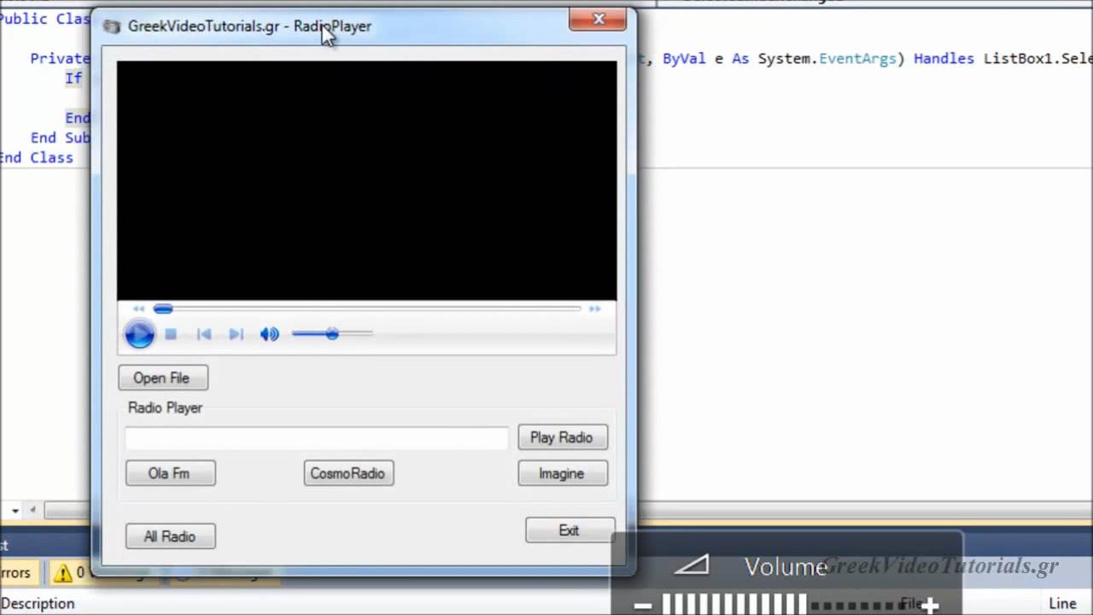This screenshot has width=1093, height=615.
Task: Click the seek bar position handle
Action: (162, 308)
